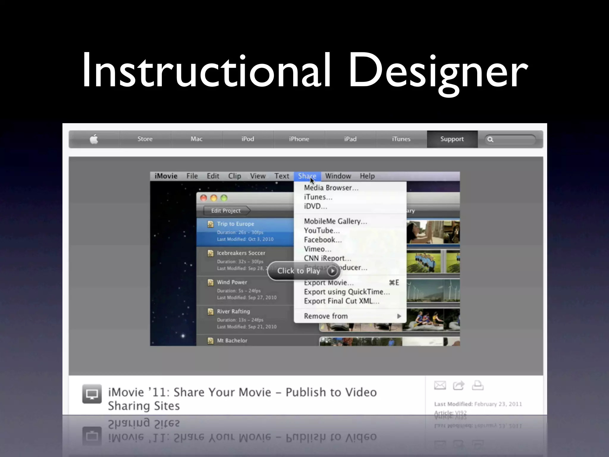Click the Edit Project button
Image resolution: width=609 pixels, height=457 pixels.
click(226, 211)
